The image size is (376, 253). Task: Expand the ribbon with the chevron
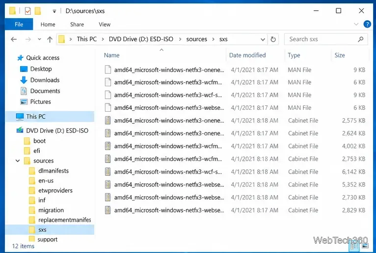(x=356, y=24)
